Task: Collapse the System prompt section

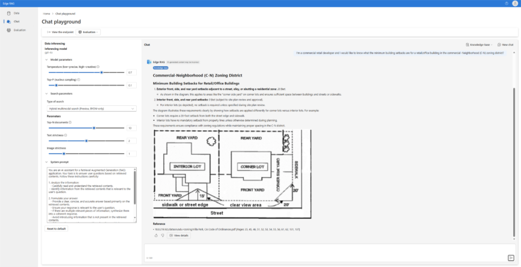Action: coord(47,162)
